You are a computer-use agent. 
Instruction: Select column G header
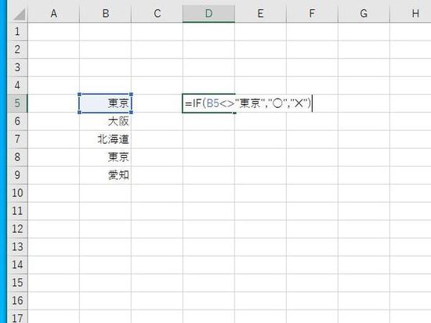(x=364, y=14)
